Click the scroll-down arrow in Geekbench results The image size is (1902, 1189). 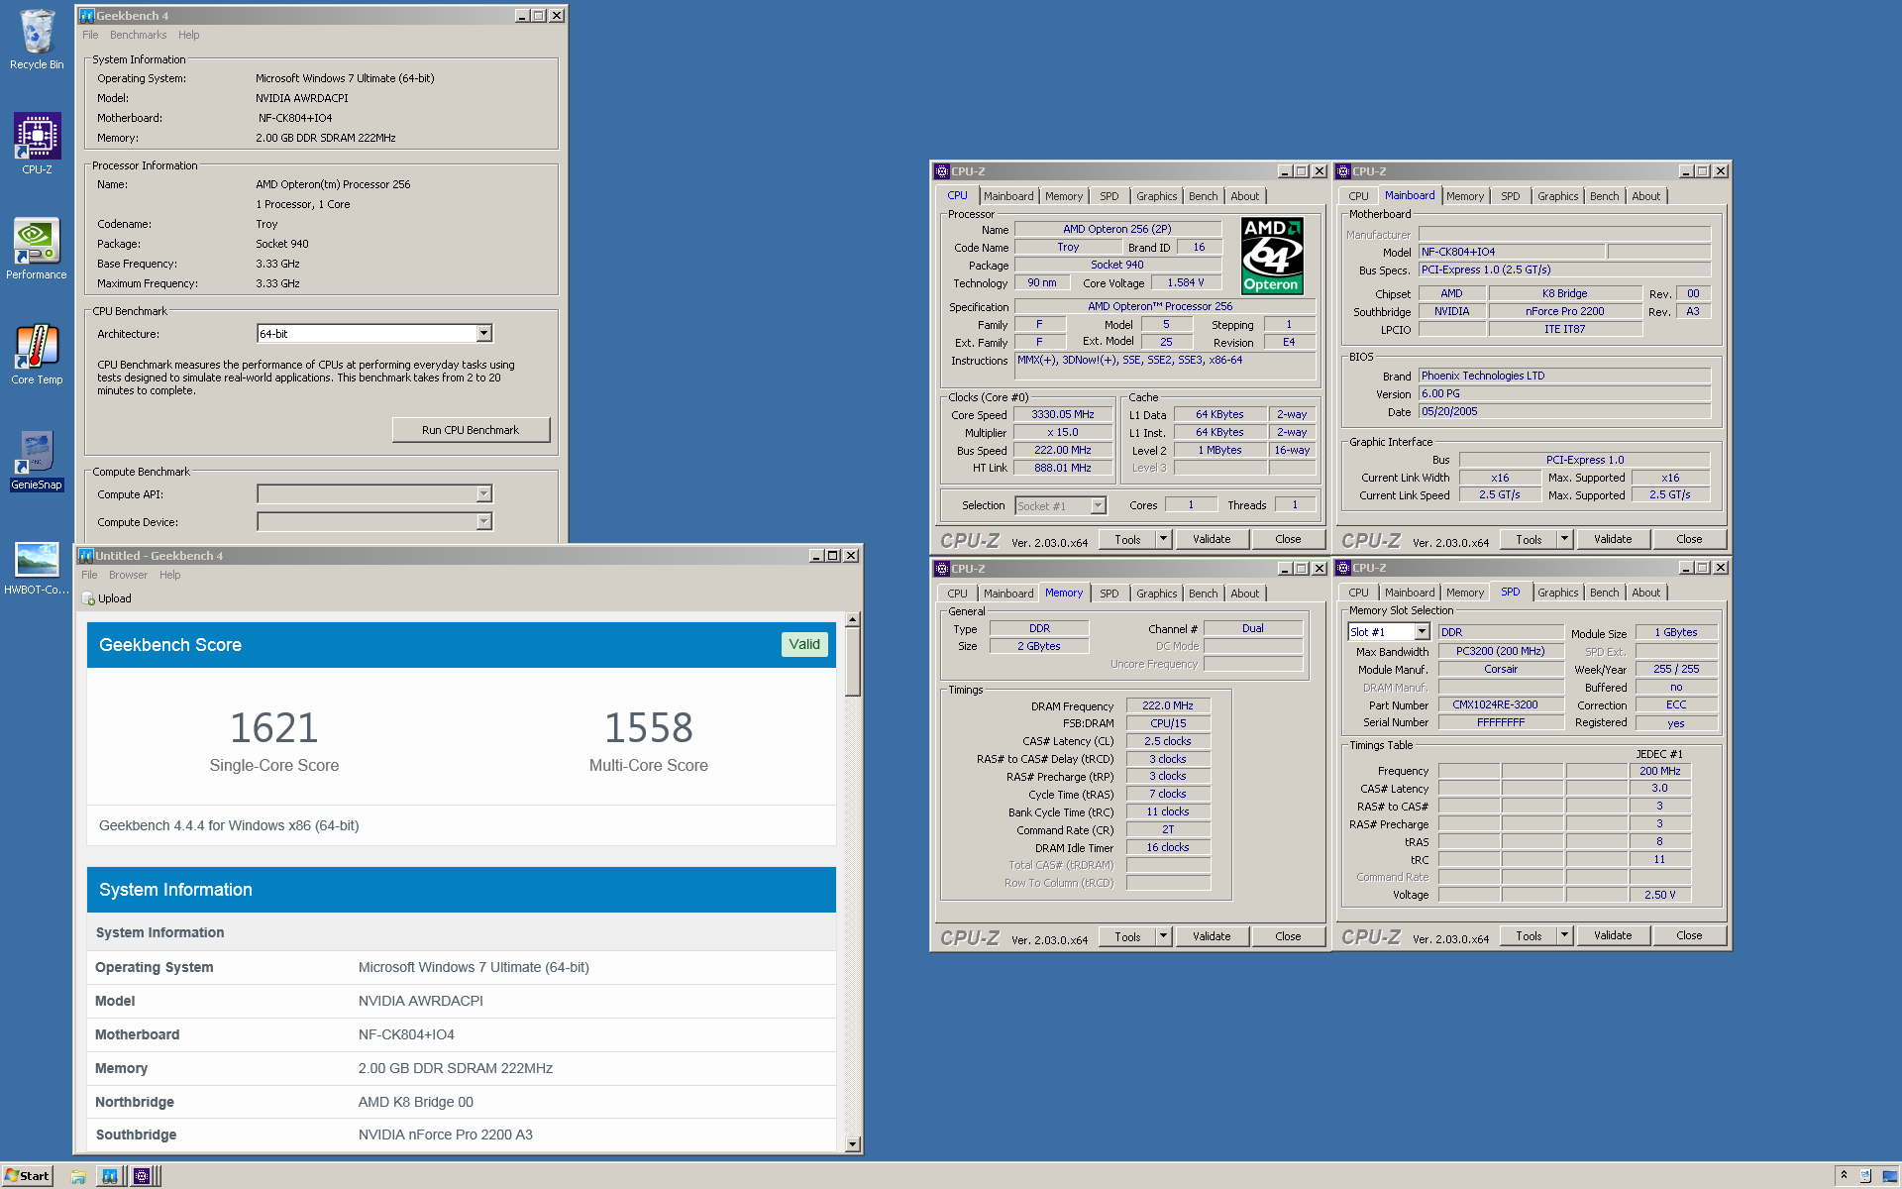coord(853,1144)
